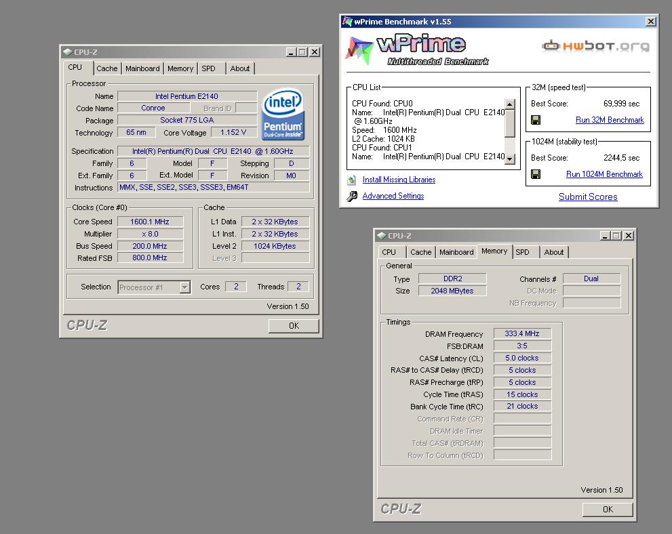Click the 32M best score 69,999 sec

621,104
